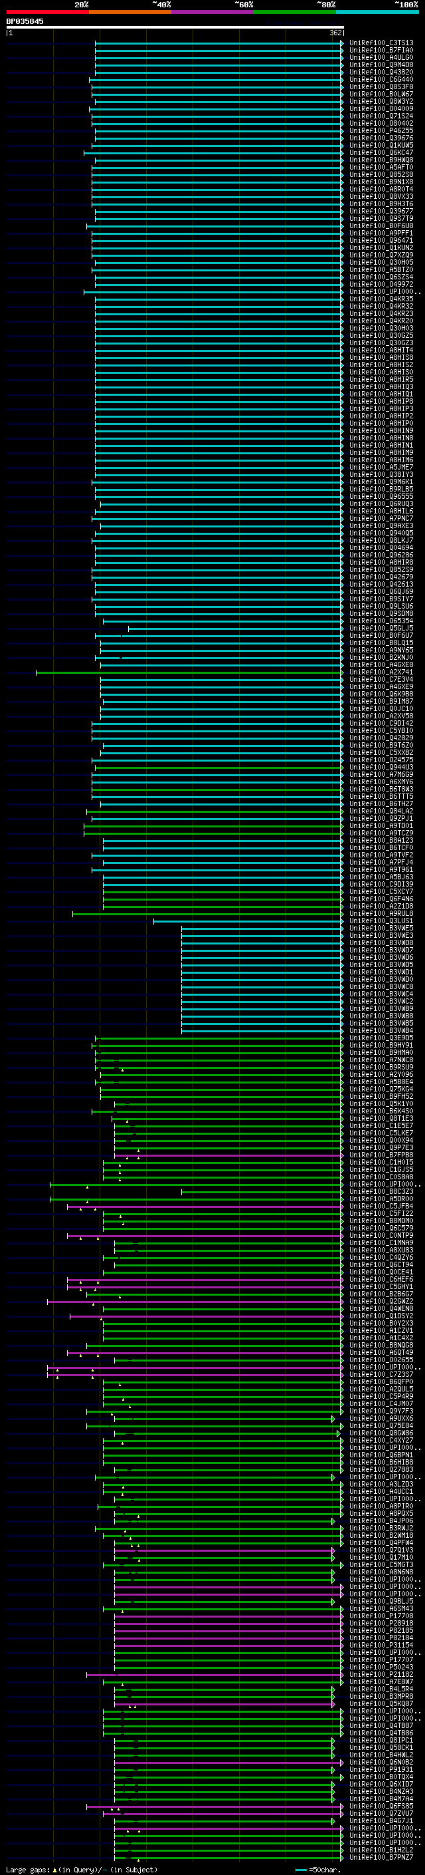Open hit UniRef100_A4ULG0
This screenshot has width=425, height=1875.
tap(381, 57)
